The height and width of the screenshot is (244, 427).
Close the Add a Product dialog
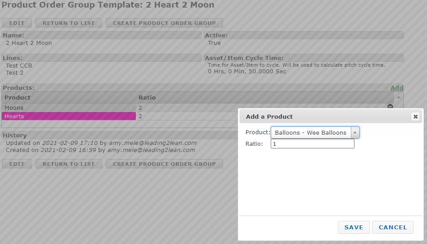[415, 116]
